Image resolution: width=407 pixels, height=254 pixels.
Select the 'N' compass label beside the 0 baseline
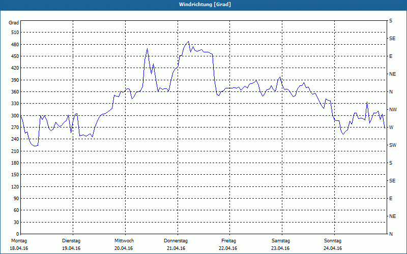pyautogui.click(x=391, y=234)
